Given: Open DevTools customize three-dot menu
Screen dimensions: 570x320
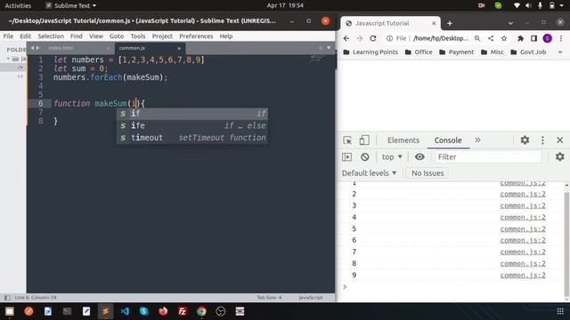Looking at the screenshot, I should pos(542,140).
